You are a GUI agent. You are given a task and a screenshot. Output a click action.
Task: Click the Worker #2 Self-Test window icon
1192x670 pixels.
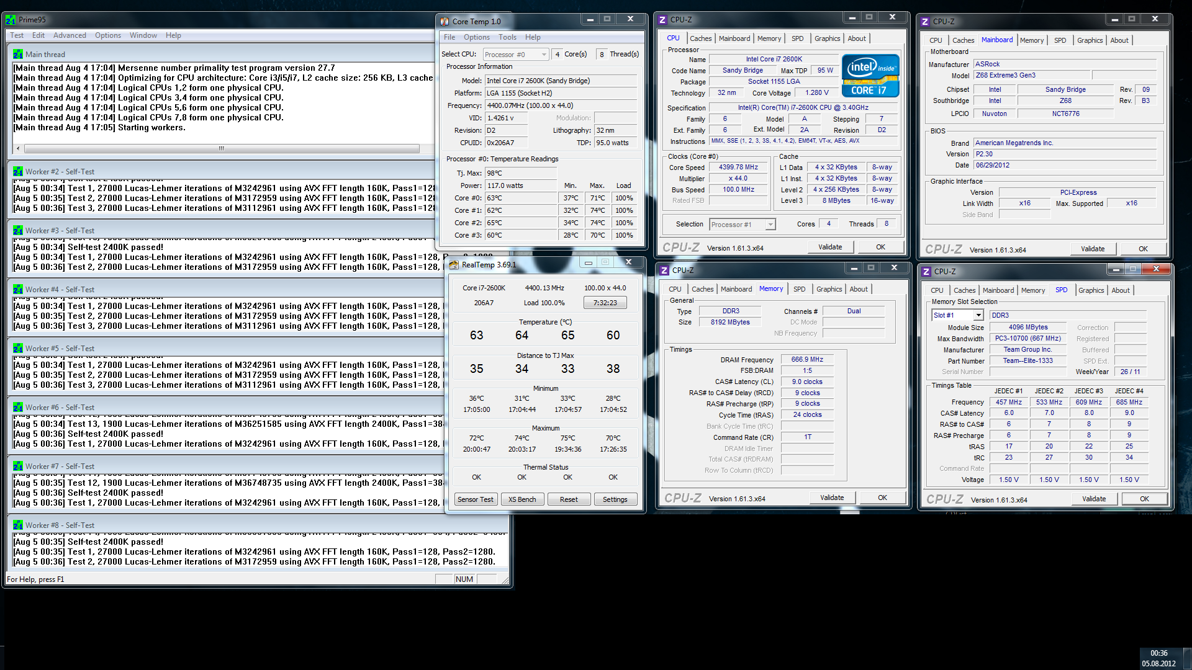[18, 172]
